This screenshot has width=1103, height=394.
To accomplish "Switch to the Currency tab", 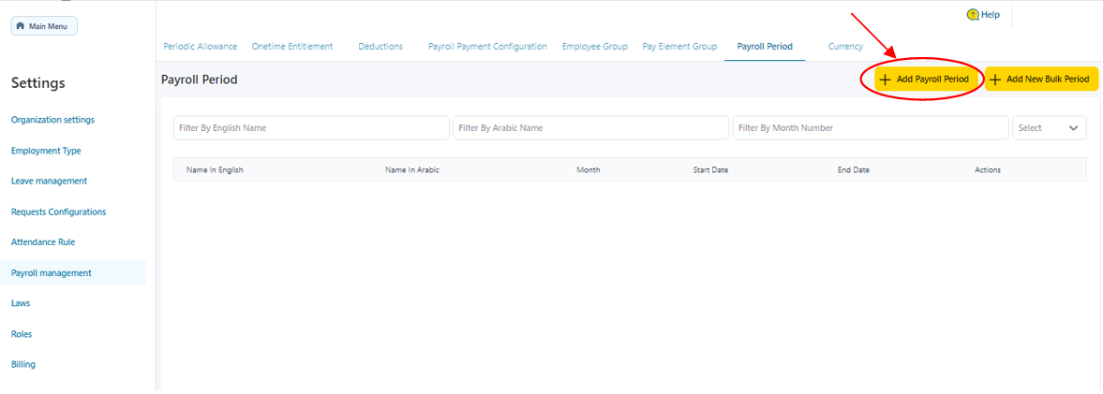I will coord(845,47).
